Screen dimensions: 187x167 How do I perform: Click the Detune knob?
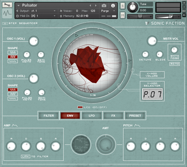tap(145, 54)
